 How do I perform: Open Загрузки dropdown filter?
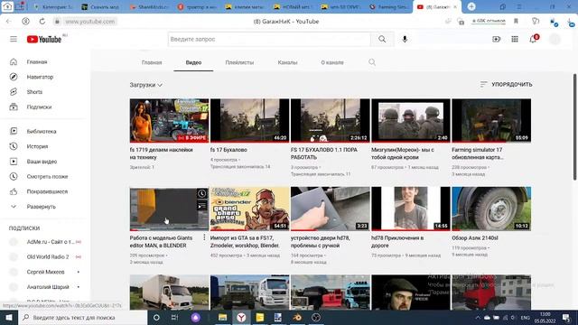(146, 85)
